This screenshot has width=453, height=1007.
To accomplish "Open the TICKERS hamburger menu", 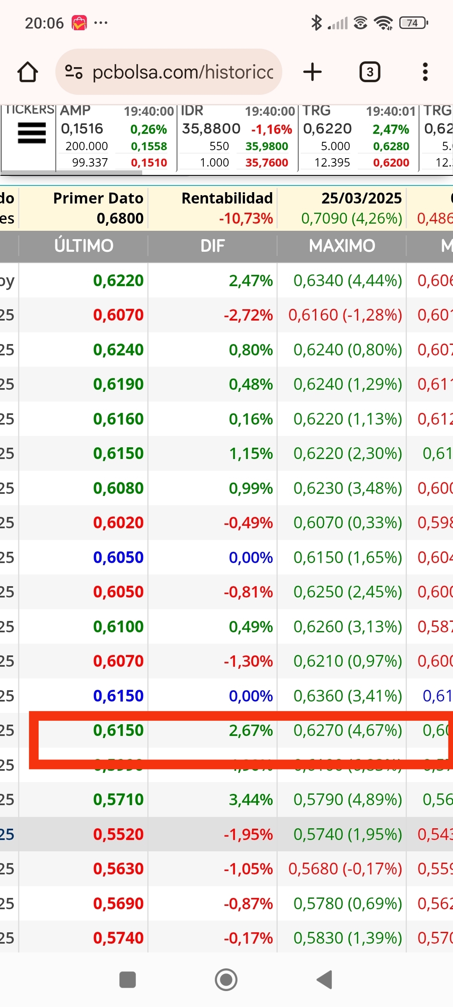I will point(31,133).
